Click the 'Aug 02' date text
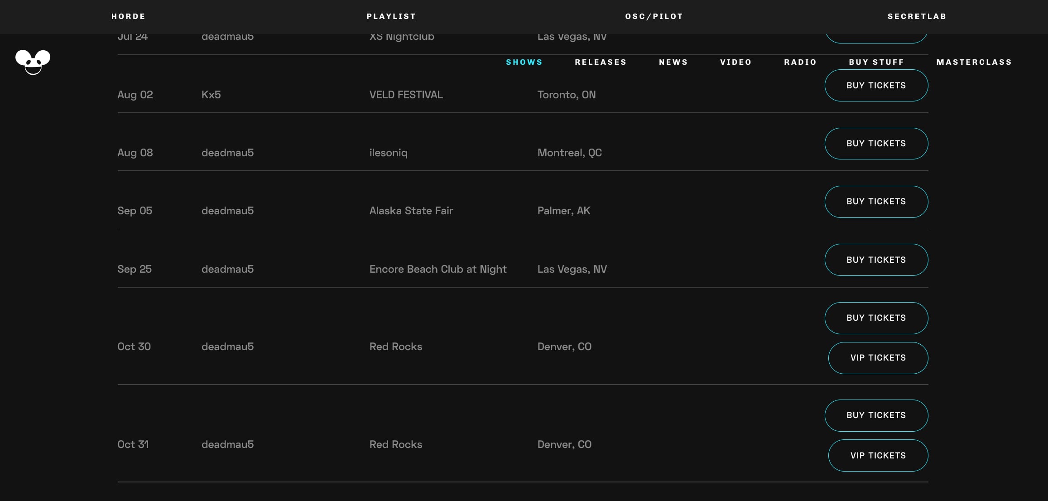1048x501 pixels. 135,95
